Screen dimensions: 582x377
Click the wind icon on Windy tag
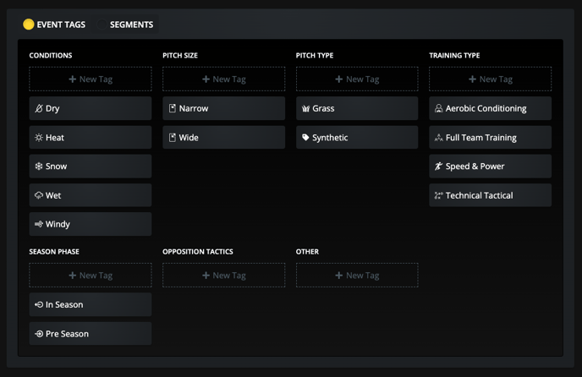[39, 224]
